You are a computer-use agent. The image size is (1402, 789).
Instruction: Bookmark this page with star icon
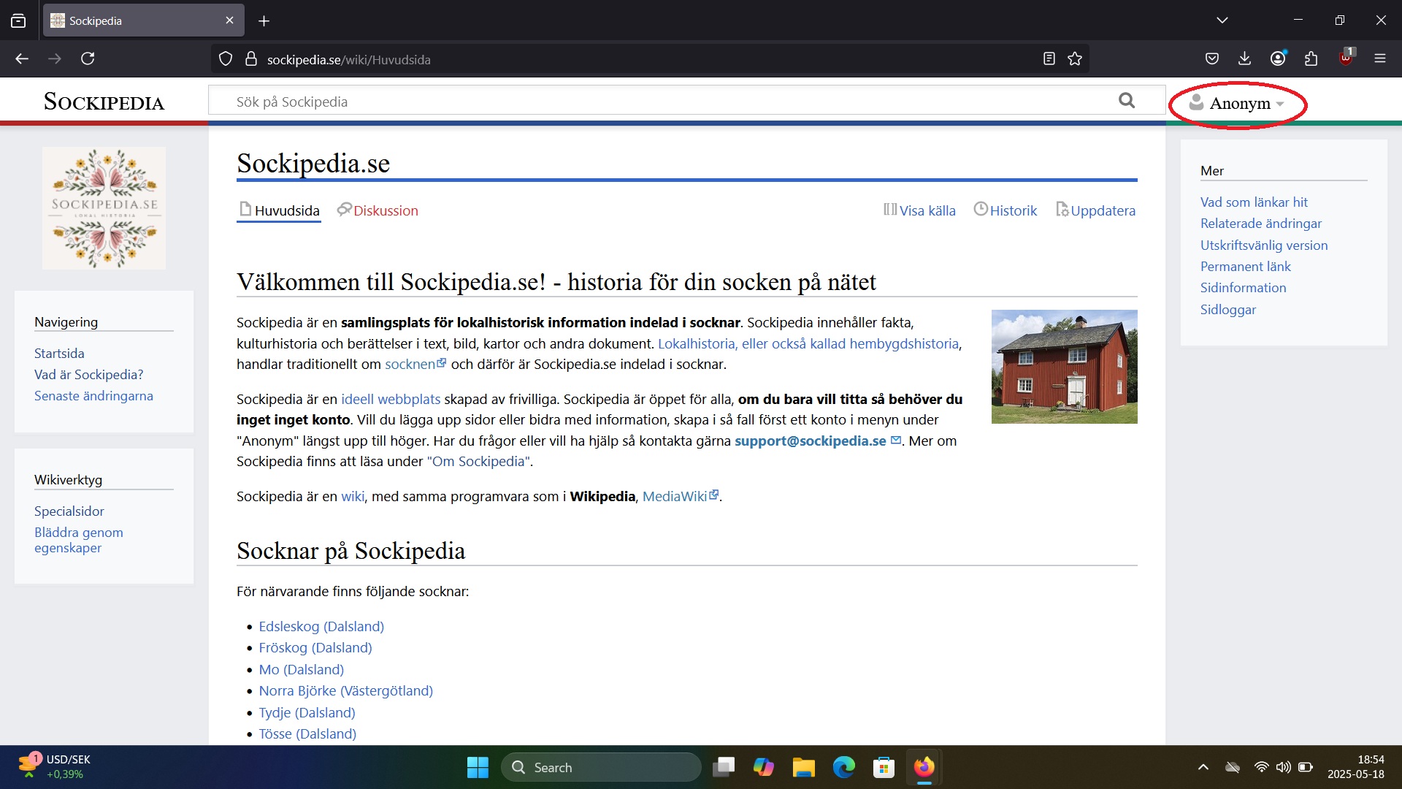(1075, 59)
